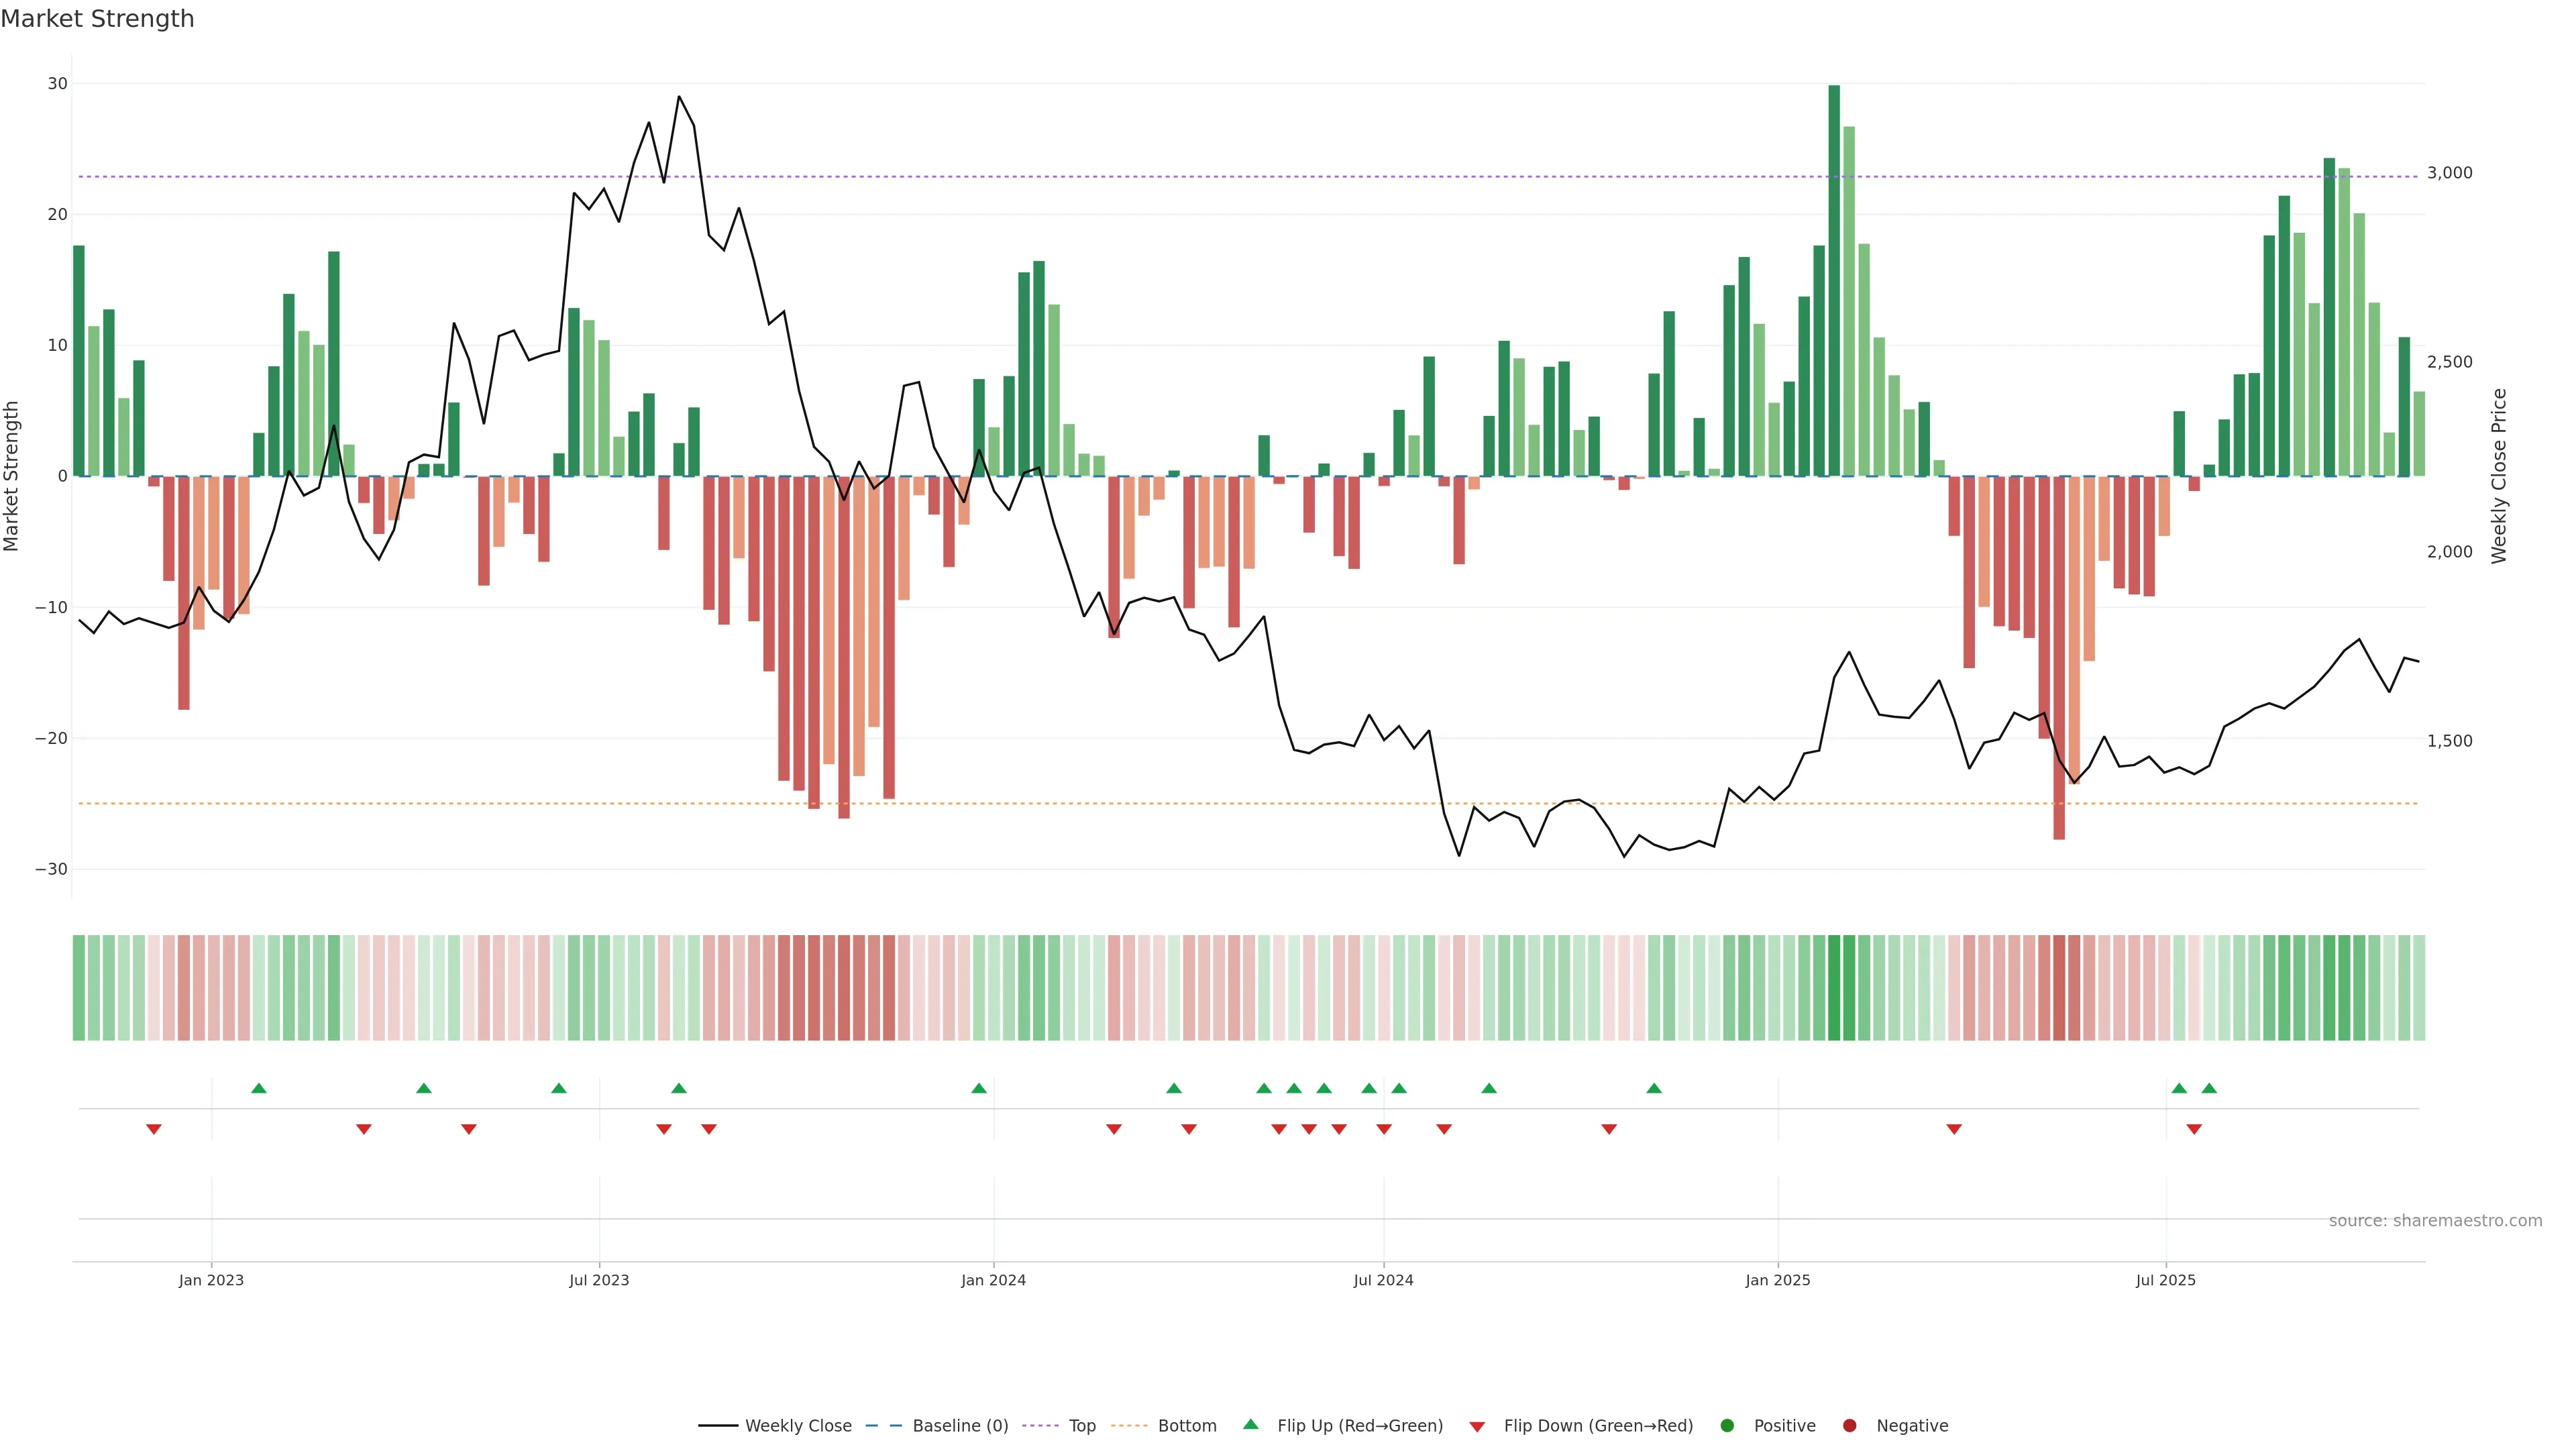Click the Market Strength chart title
Screen dimensions: 2576x1449
point(97,19)
